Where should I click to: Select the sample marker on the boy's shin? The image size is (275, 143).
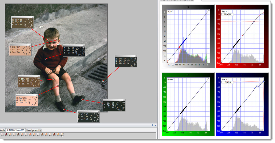58,86
